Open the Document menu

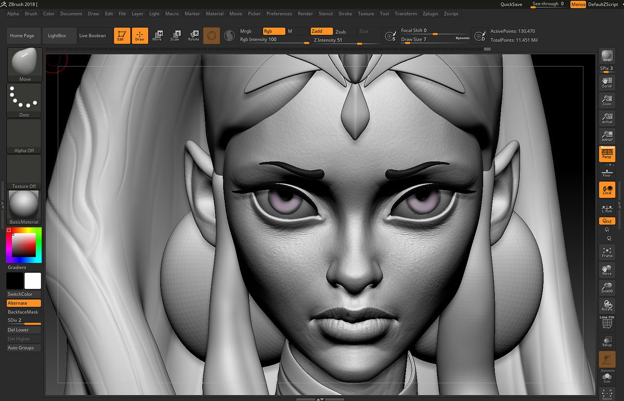click(x=71, y=14)
